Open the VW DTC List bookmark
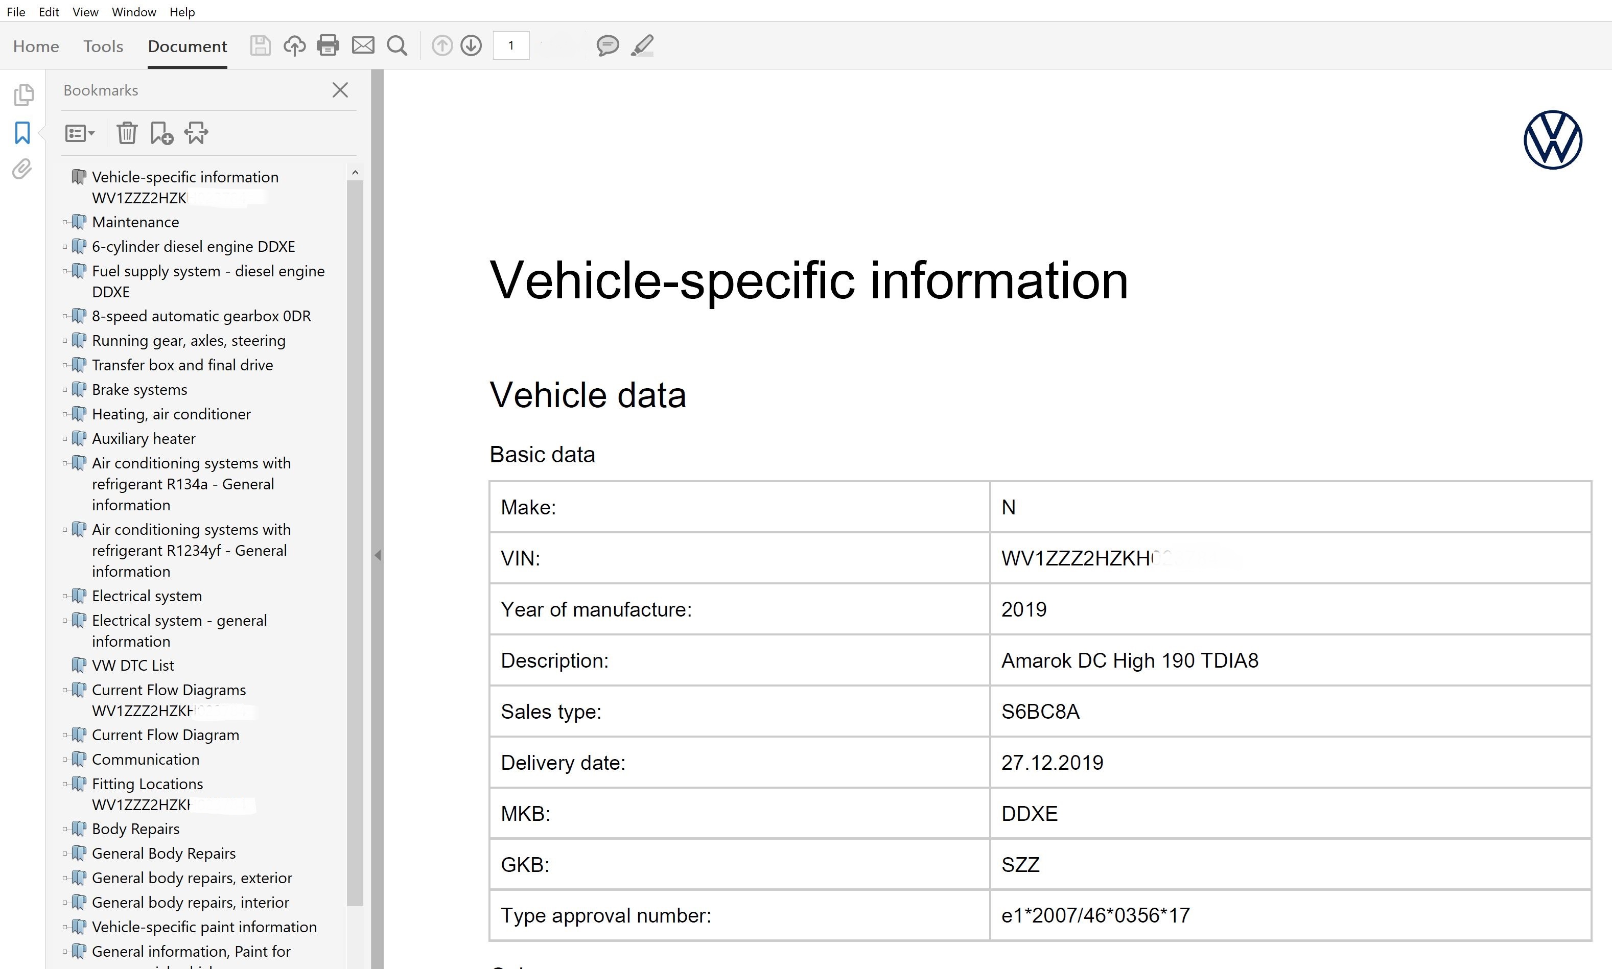Viewport: 1612px width, 969px height. 133,666
